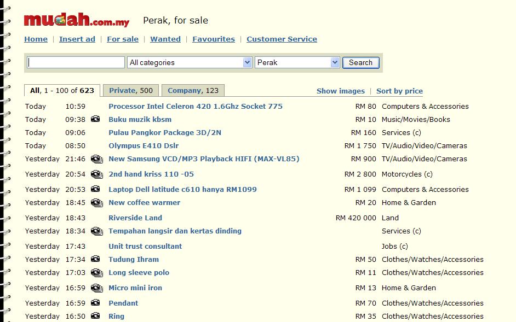The width and height of the screenshot is (516, 322).
Task: Click the Music/Movies/Books category text
Action: coord(416,120)
